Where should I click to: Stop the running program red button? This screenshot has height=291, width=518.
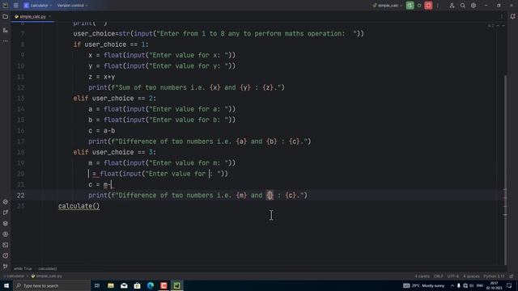tap(428, 6)
